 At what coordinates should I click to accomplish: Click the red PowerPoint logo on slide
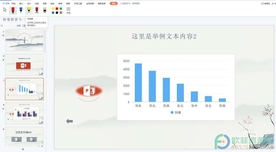tap(89, 91)
